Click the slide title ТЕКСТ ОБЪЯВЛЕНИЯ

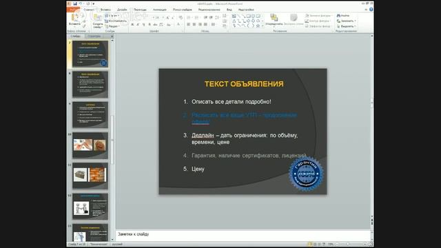(x=244, y=84)
